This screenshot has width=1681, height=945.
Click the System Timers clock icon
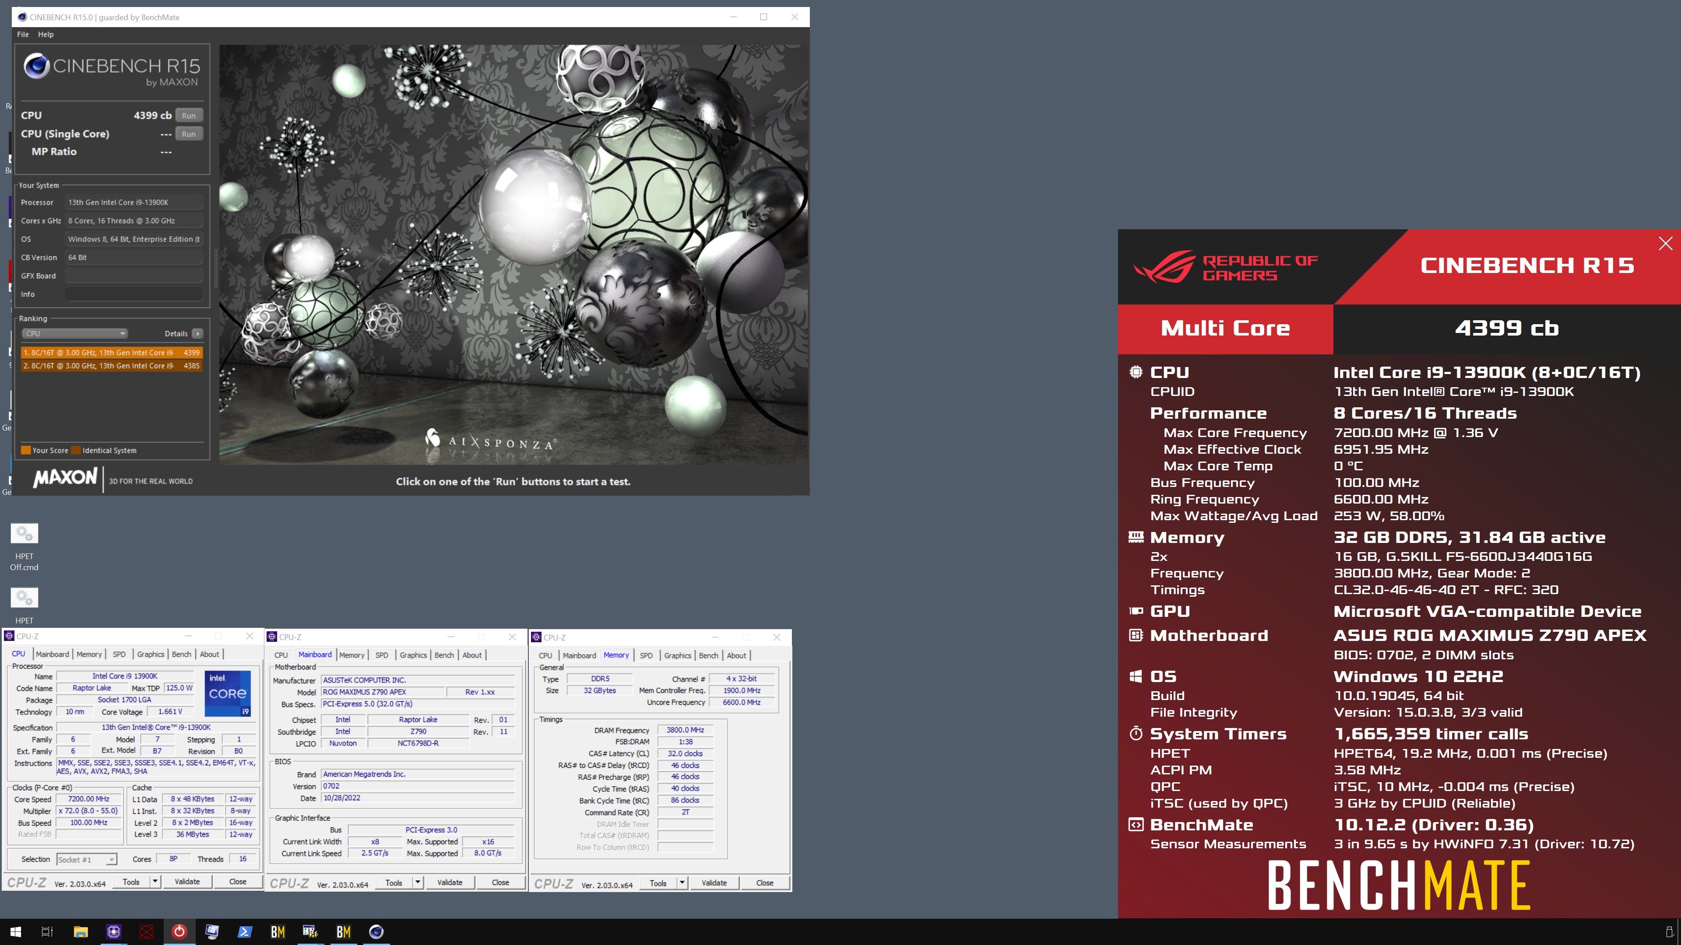click(x=1136, y=734)
